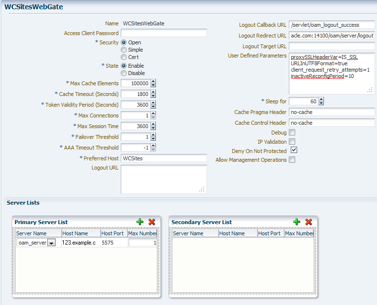The image size is (377, 305).
Task: Increase Max Connections value
Action: point(153,114)
